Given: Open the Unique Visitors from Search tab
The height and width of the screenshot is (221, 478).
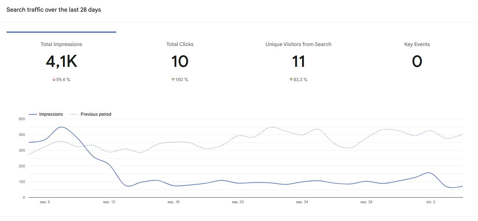Looking at the screenshot, I should (x=298, y=44).
